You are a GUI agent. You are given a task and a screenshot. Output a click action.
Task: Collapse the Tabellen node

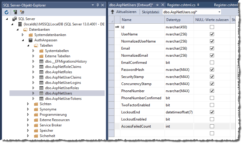click(x=28, y=45)
